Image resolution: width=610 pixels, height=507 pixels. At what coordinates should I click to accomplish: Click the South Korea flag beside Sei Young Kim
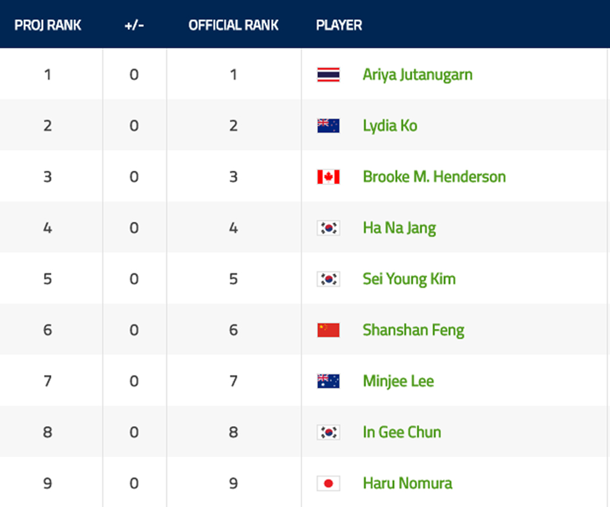tap(328, 279)
